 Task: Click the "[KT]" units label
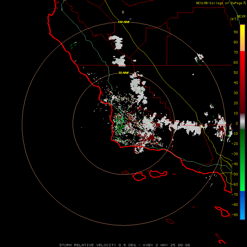tap(234, 19)
